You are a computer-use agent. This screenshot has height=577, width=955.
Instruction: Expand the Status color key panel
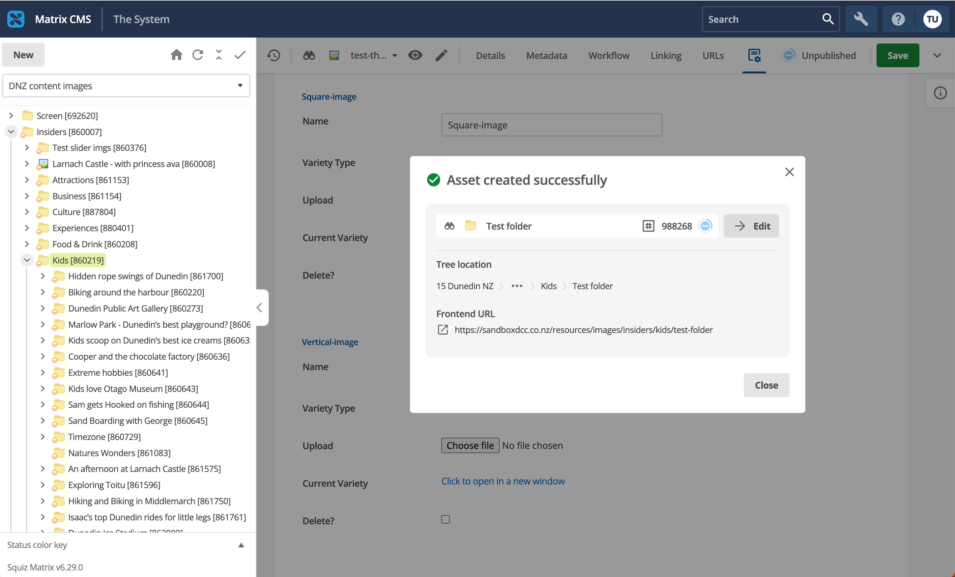241,545
